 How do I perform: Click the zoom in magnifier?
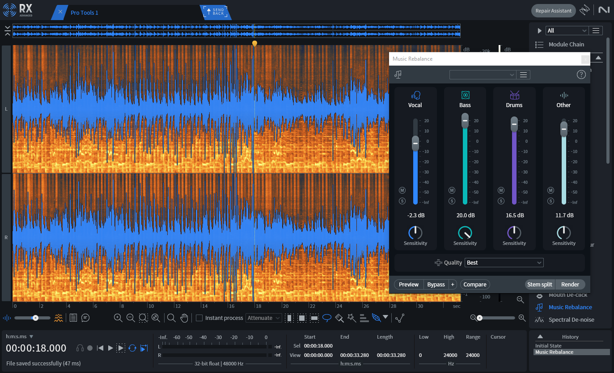(x=118, y=318)
